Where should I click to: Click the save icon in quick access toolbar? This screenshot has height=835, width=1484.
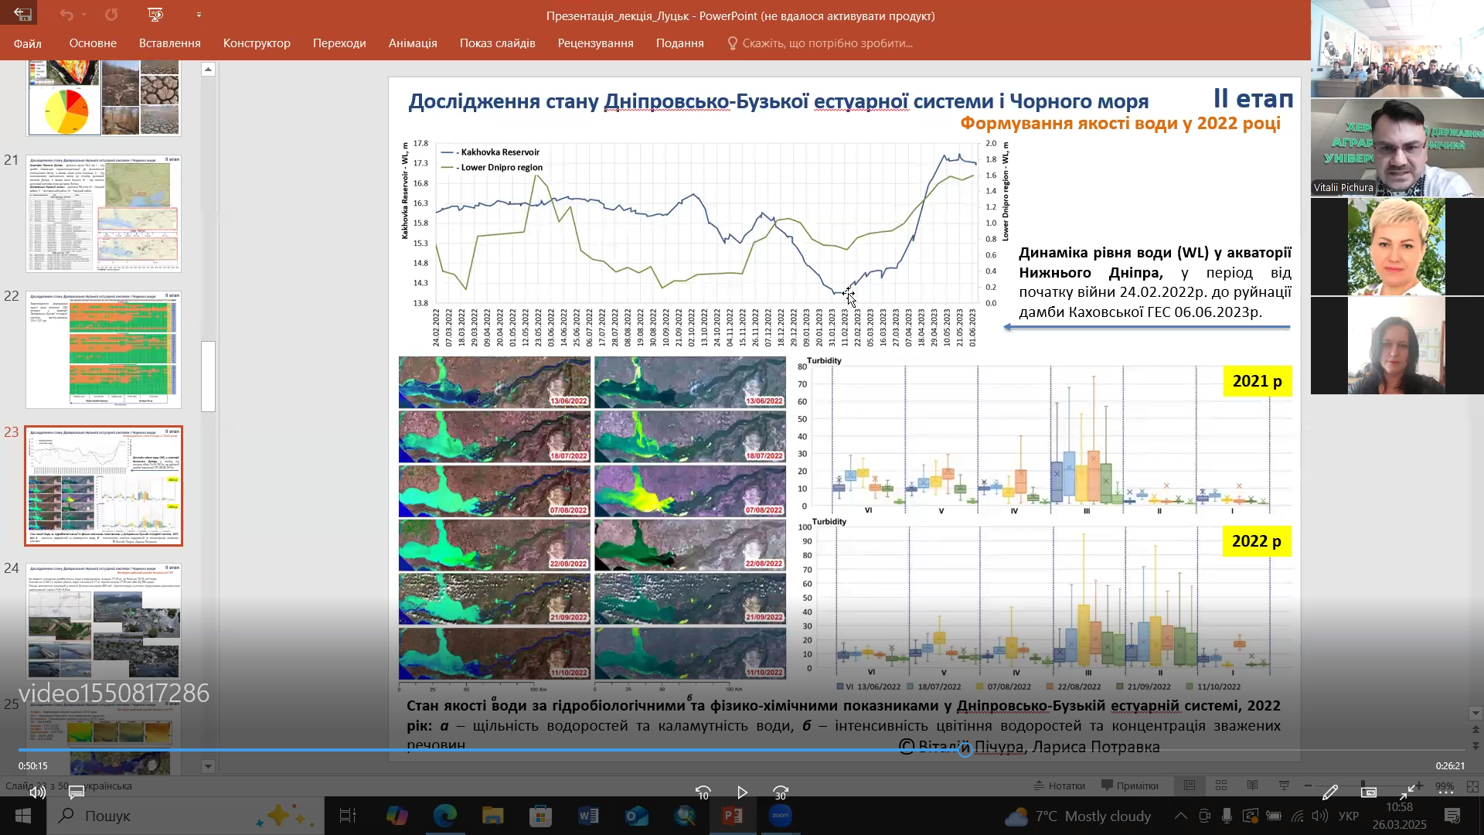22,15
